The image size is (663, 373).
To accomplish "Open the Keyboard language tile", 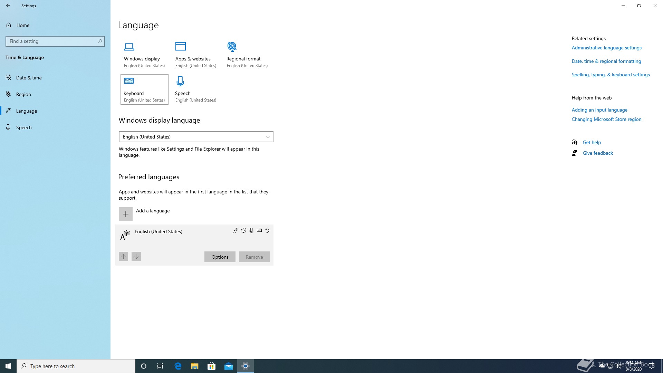I will (x=144, y=89).
